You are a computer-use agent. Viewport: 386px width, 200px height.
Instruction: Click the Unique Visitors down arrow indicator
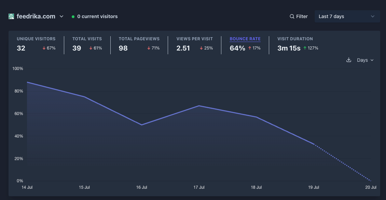(44, 48)
